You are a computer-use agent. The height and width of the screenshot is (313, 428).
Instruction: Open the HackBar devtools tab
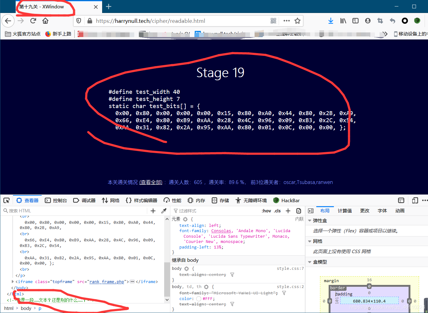coord(286,201)
